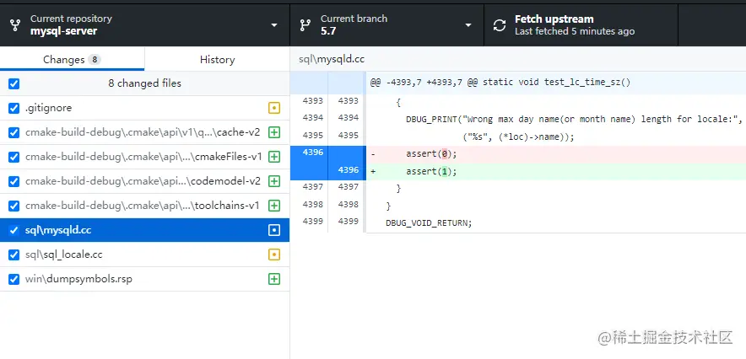Click added status icon for codemodel-v2 file
The height and width of the screenshot is (359, 746).
click(274, 181)
